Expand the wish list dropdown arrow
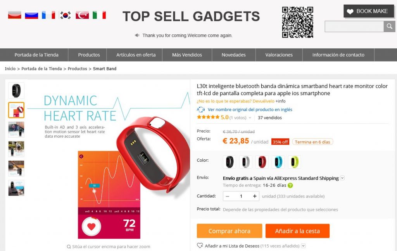This screenshot has height=251, width=397. (303, 246)
